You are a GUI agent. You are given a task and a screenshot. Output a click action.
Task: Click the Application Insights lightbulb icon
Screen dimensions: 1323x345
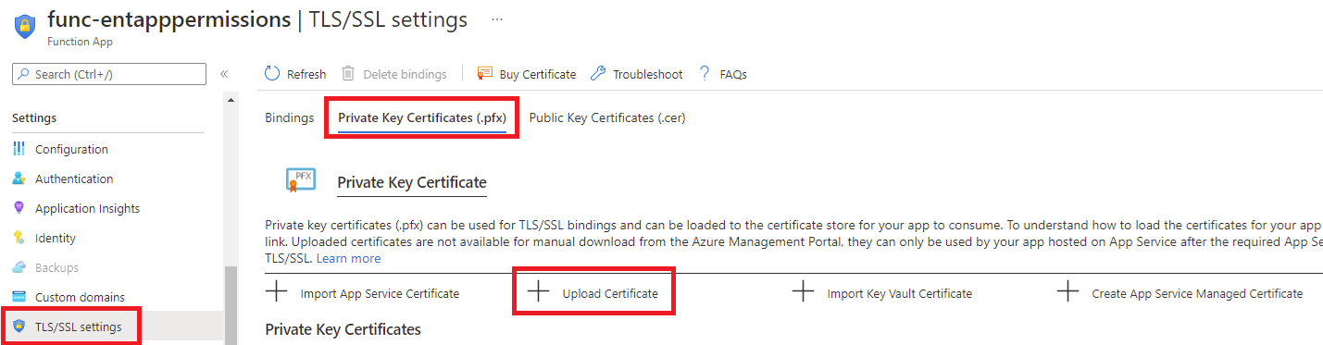pyautogui.click(x=19, y=208)
